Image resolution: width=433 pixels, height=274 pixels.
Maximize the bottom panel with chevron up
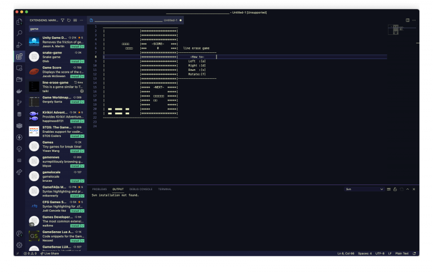(408, 189)
